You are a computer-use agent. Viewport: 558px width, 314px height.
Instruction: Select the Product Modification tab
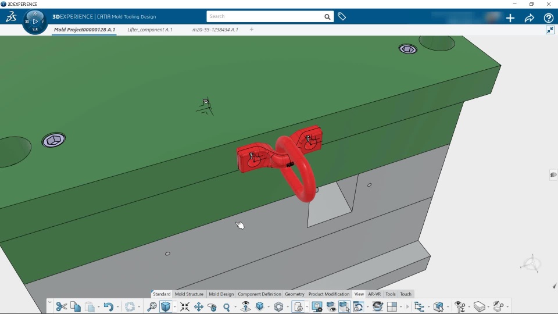pyautogui.click(x=329, y=294)
